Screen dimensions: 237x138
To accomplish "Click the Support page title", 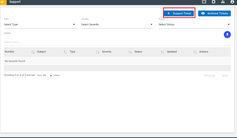I will pos(15,2).
